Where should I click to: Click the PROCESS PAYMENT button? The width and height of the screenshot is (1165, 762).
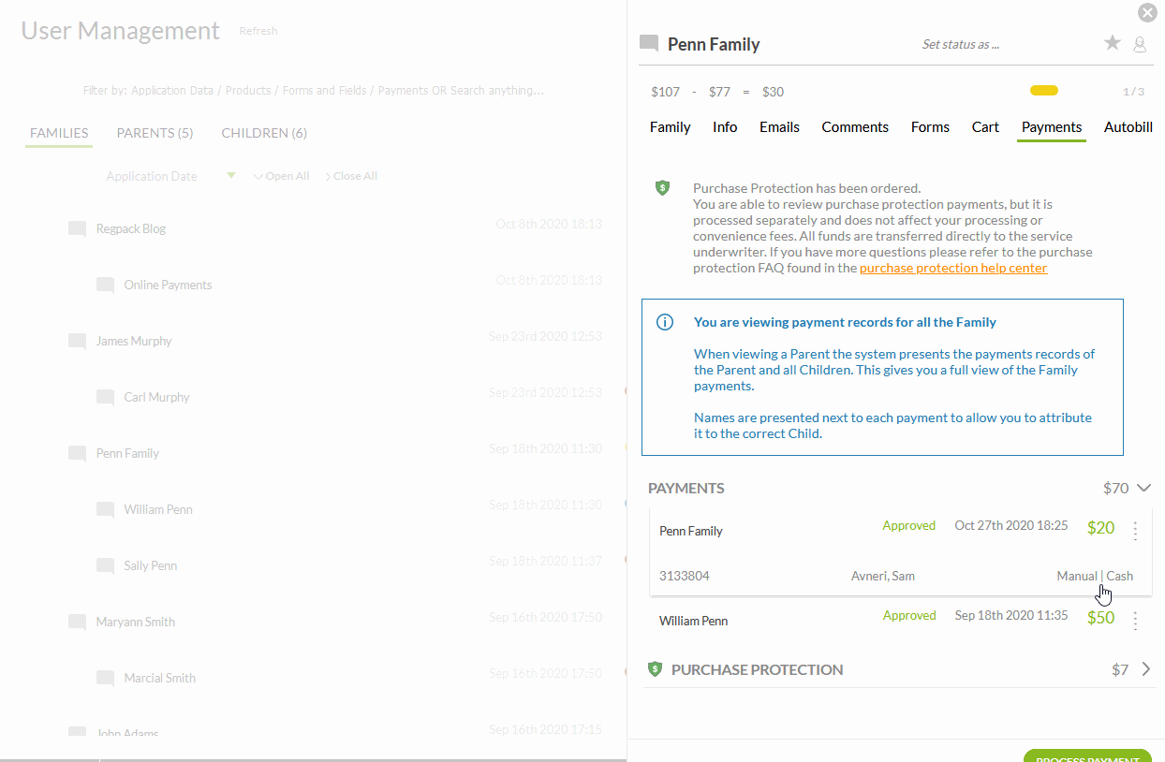[1086, 756]
